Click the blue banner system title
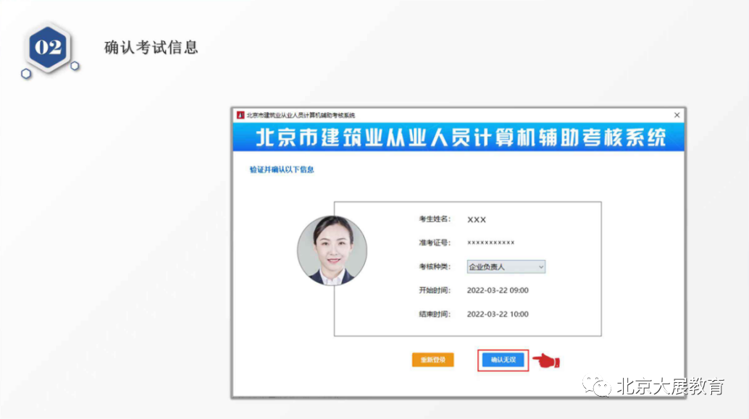Screen dimensions: 749x419 (x=459, y=137)
